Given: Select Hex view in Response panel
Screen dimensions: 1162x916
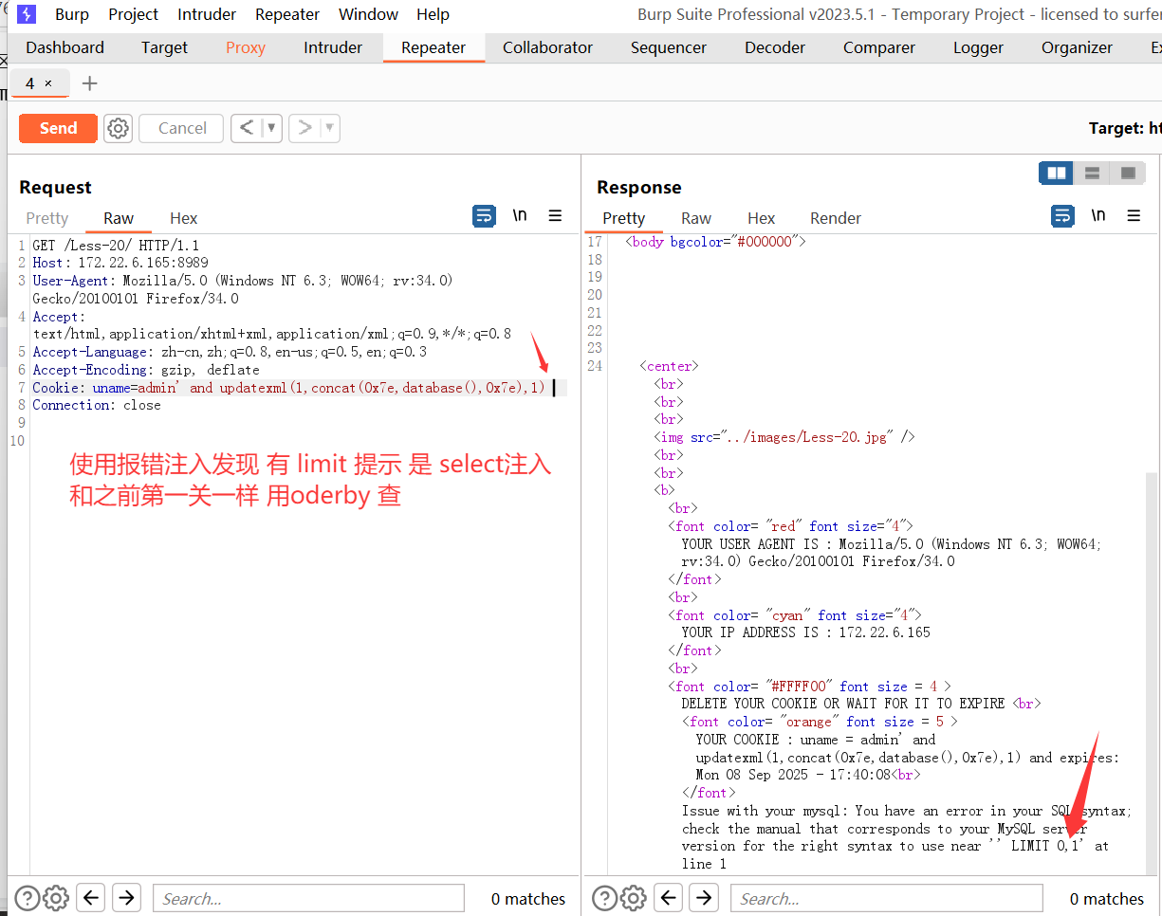Looking at the screenshot, I should pos(761,218).
